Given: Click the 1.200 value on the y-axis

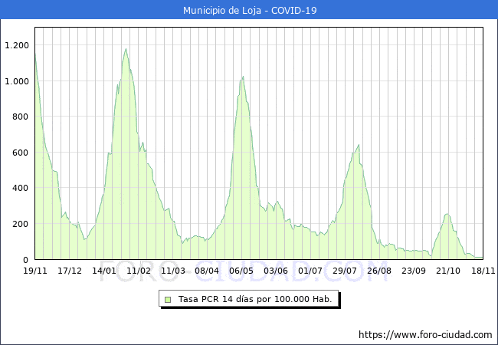Looking at the screenshot, I should click(16, 45).
